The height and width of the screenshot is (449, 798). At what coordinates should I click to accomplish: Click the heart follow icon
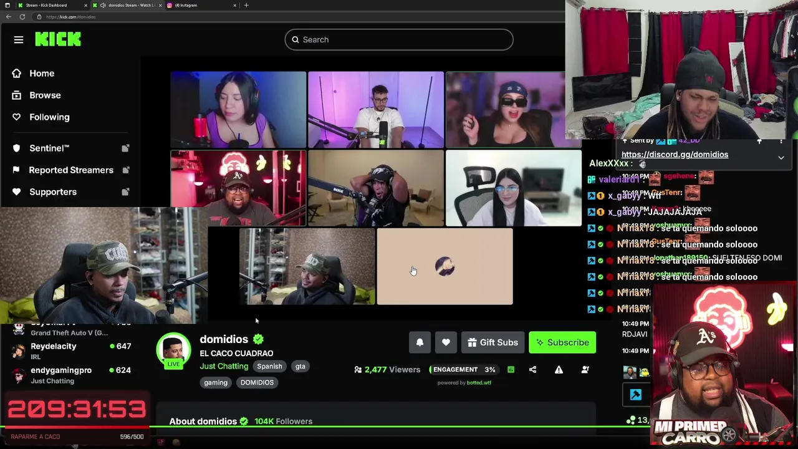tap(446, 342)
